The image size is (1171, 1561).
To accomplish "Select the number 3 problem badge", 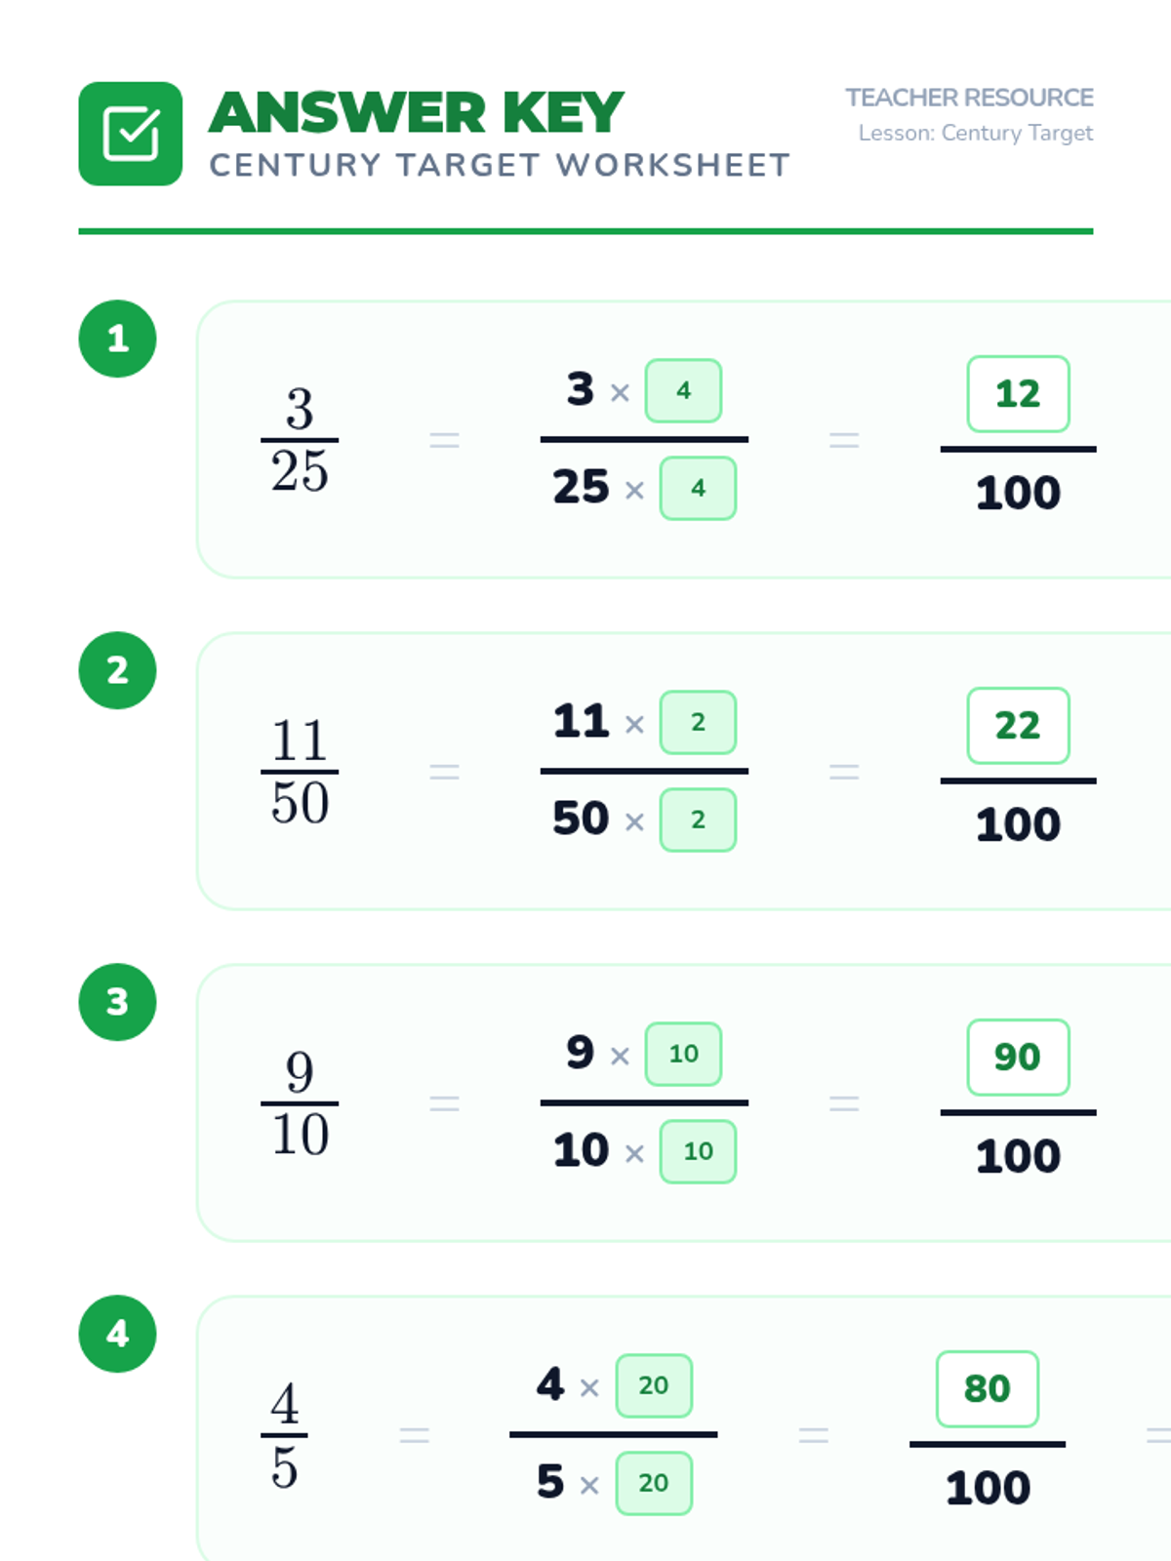I will point(117,1002).
